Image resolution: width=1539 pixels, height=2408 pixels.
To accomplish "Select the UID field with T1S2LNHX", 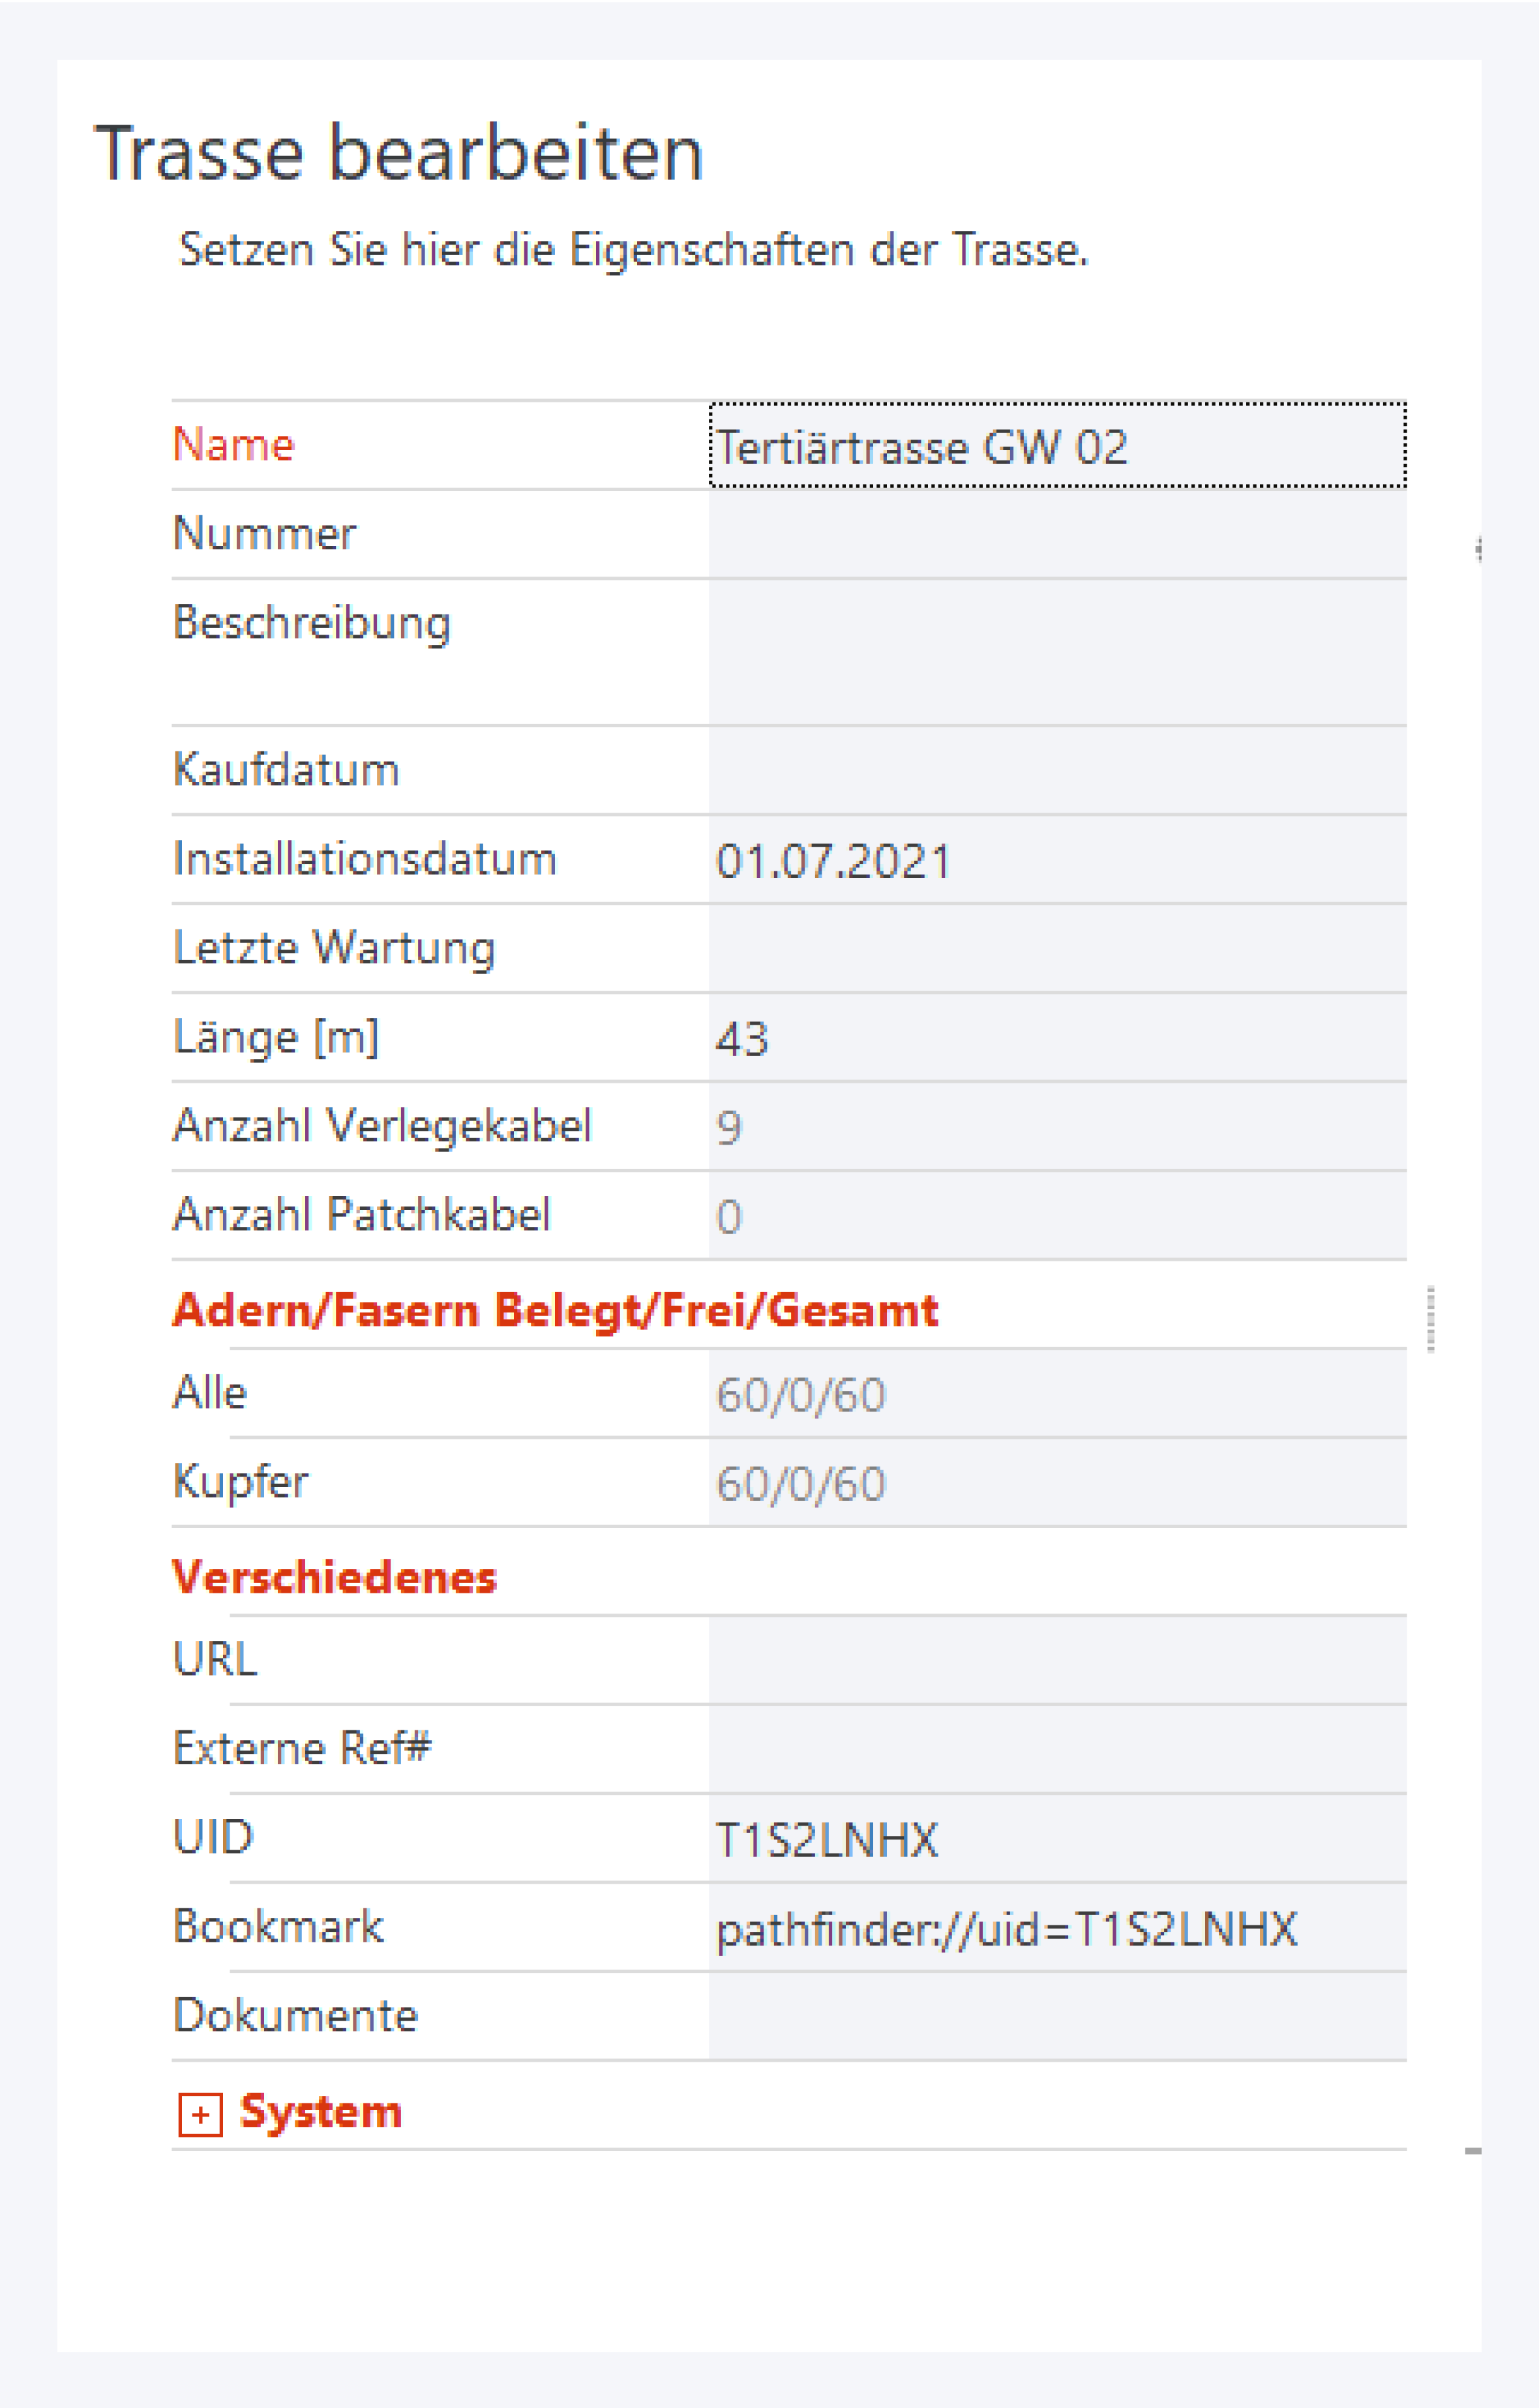I will click(1056, 1838).
